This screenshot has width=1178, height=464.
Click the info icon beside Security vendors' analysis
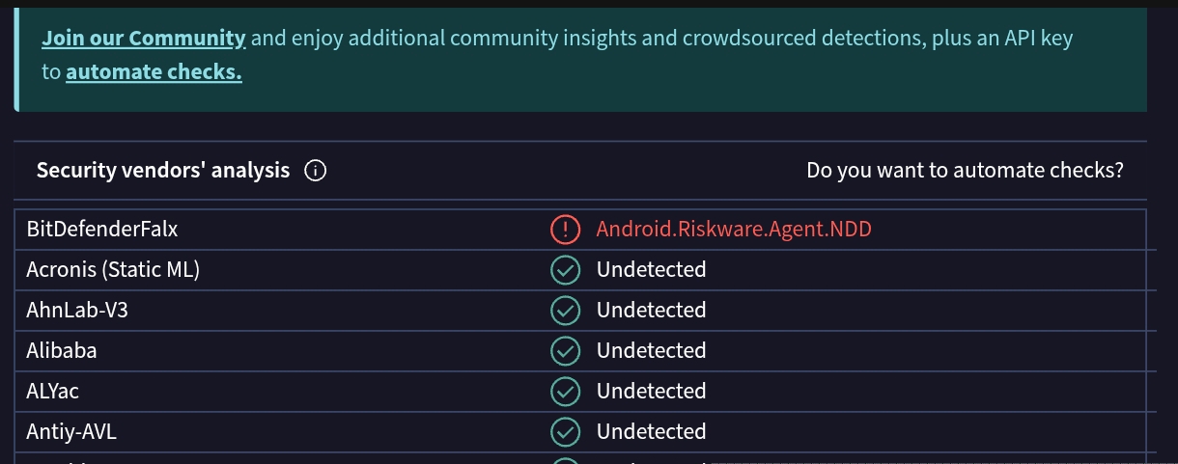(x=315, y=171)
